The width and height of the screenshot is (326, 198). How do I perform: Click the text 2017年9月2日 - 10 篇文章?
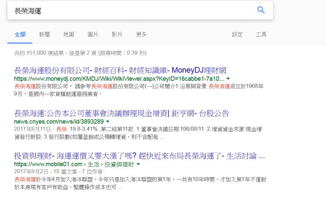point(46,172)
